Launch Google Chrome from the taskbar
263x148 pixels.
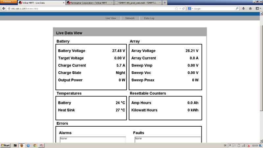point(35,145)
